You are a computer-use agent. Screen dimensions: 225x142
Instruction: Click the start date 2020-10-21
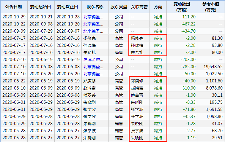click(x=41, y=17)
